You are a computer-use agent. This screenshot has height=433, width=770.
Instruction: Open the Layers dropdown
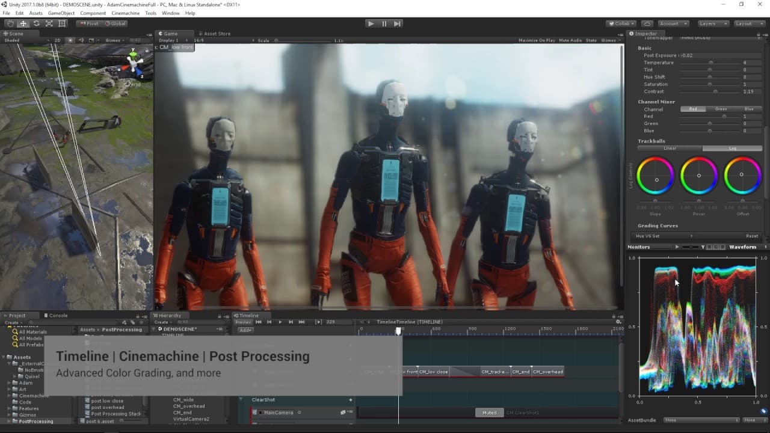click(x=713, y=23)
